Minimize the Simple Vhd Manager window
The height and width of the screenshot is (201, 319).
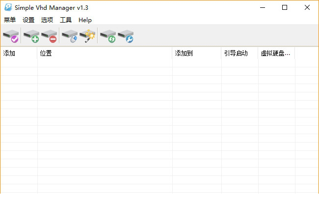pos(263,7)
